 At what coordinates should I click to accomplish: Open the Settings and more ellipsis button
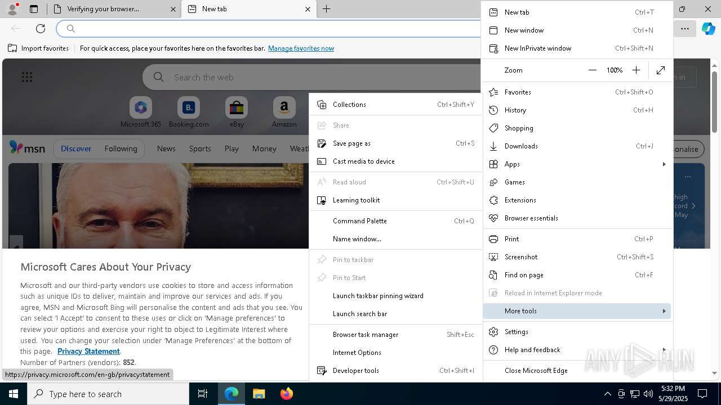[x=685, y=28]
